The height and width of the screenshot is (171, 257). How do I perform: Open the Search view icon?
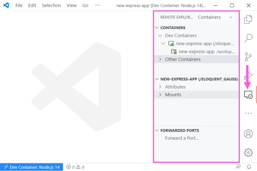pyautogui.click(x=248, y=38)
